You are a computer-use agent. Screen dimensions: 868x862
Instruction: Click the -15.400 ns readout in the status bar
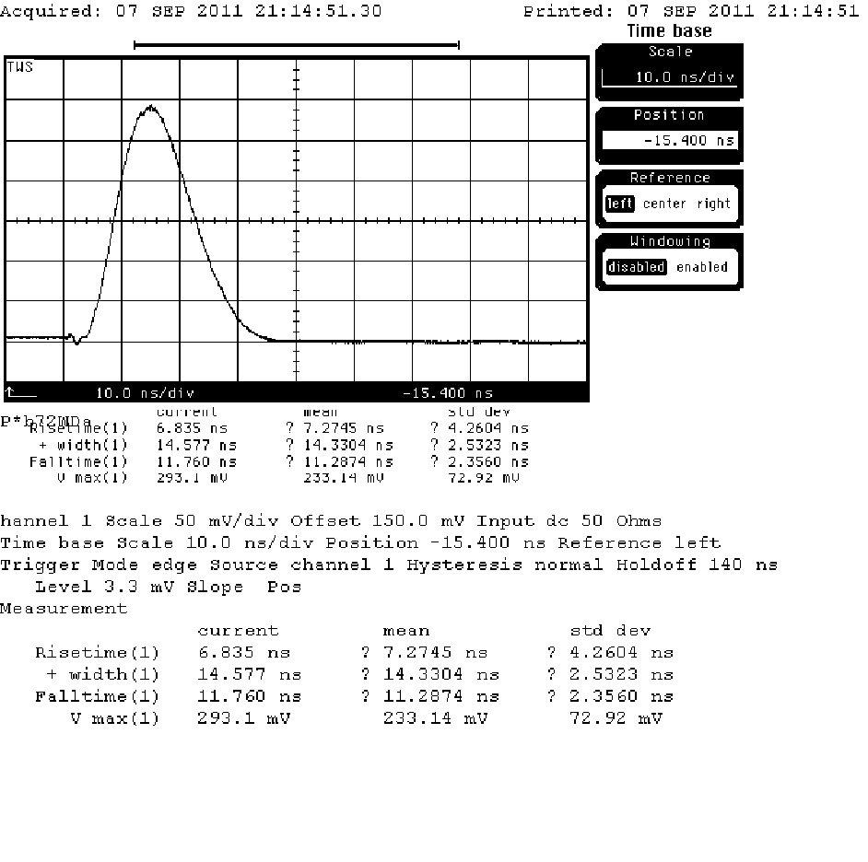point(448,392)
